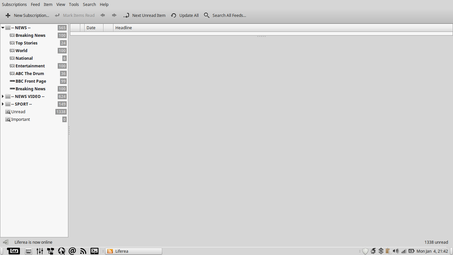This screenshot has width=453, height=255.
Task: Select the World feed
Action: point(34,50)
